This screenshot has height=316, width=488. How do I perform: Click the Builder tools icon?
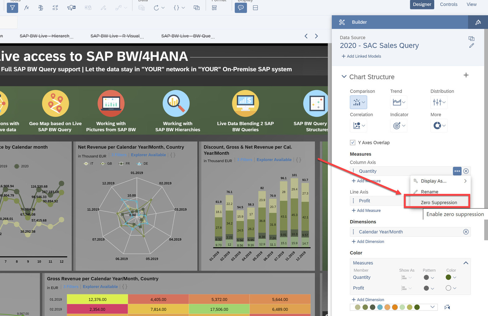tap(342, 22)
